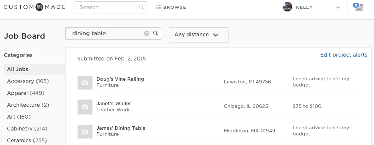The height and width of the screenshot is (145, 374).
Task: Open the Browse list icon
Action: (158, 7)
